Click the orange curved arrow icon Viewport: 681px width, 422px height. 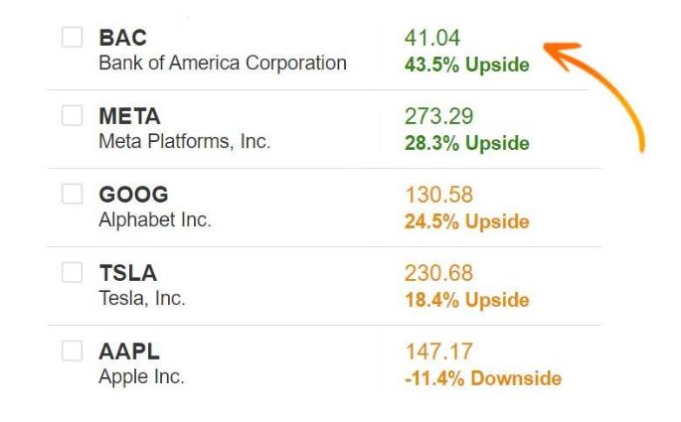(595, 97)
